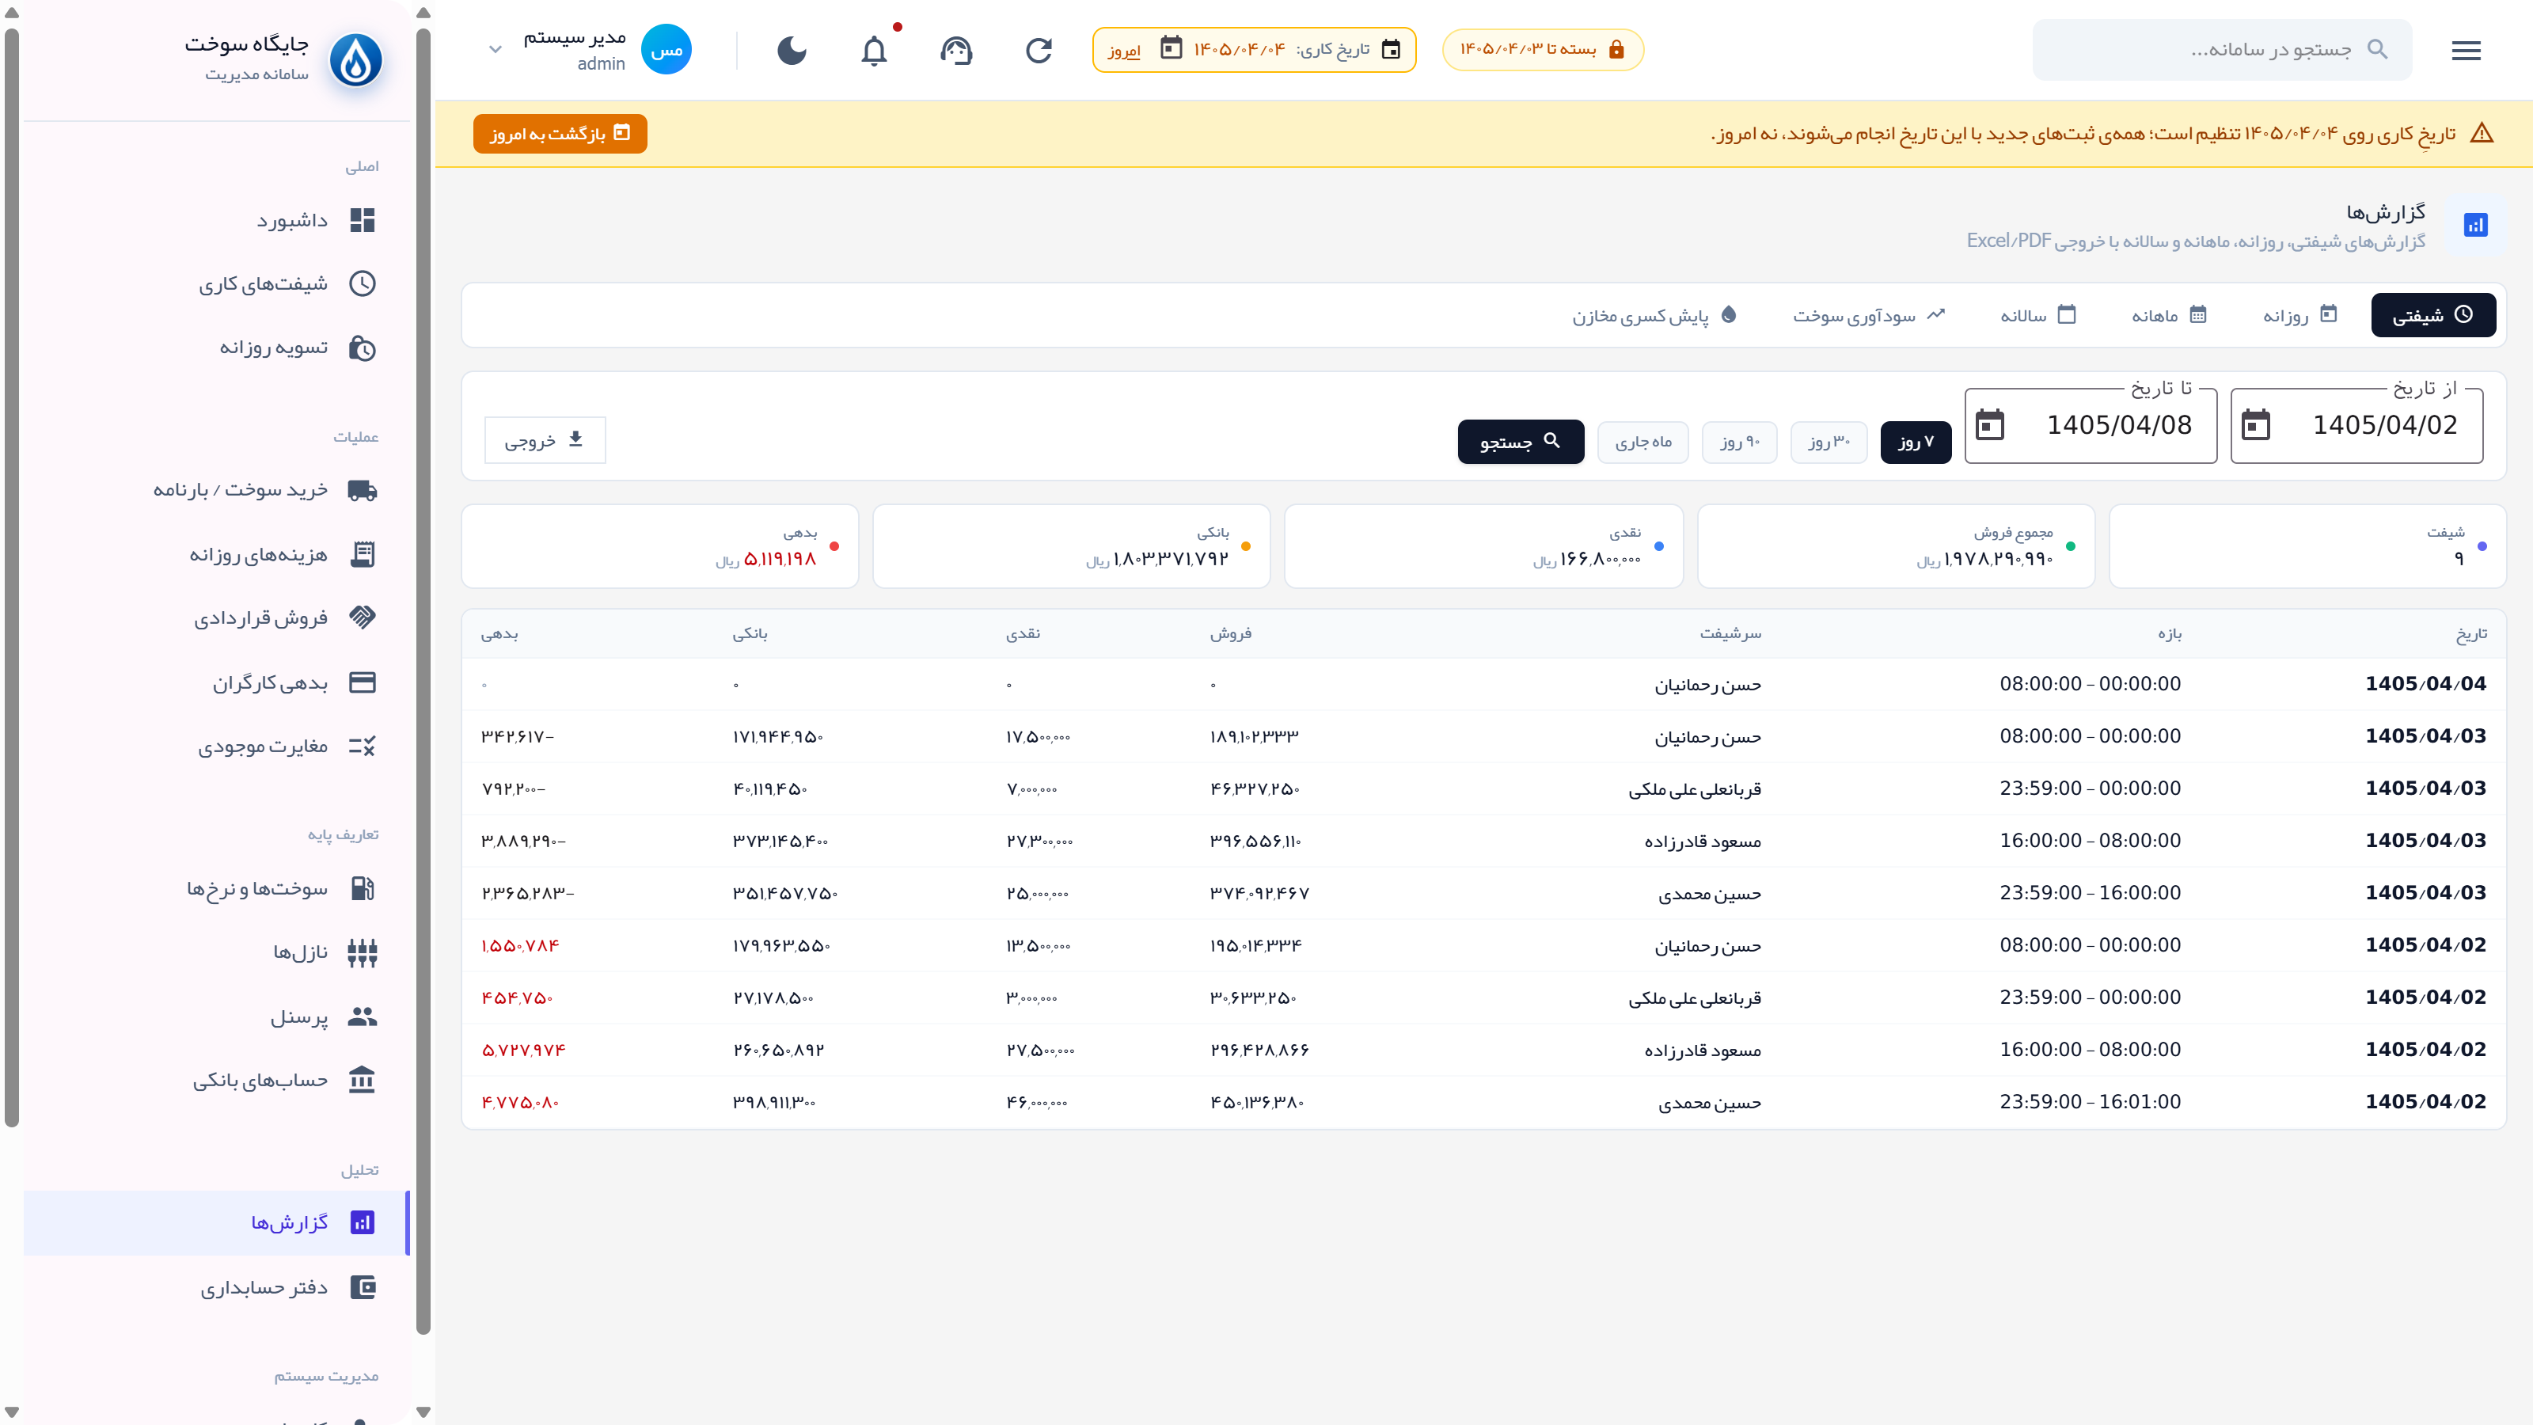This screenshot has width=2533, height=1425.
Task: Open the خروجی export dropdown
Action: click(545, 439)
